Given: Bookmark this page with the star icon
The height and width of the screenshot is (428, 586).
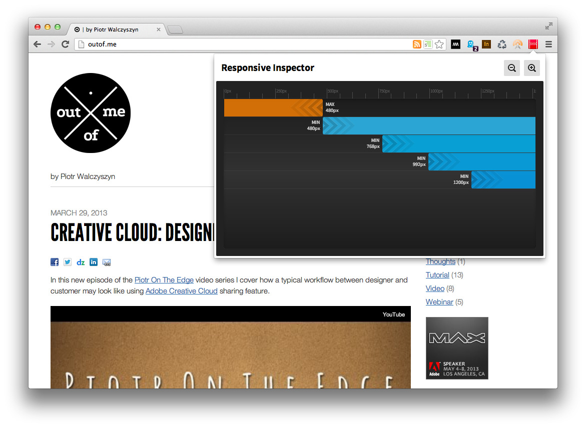Looking at the screenshot, I should (439, 44).
